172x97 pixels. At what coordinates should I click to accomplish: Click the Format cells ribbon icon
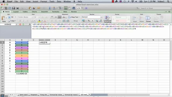[148, 19]
